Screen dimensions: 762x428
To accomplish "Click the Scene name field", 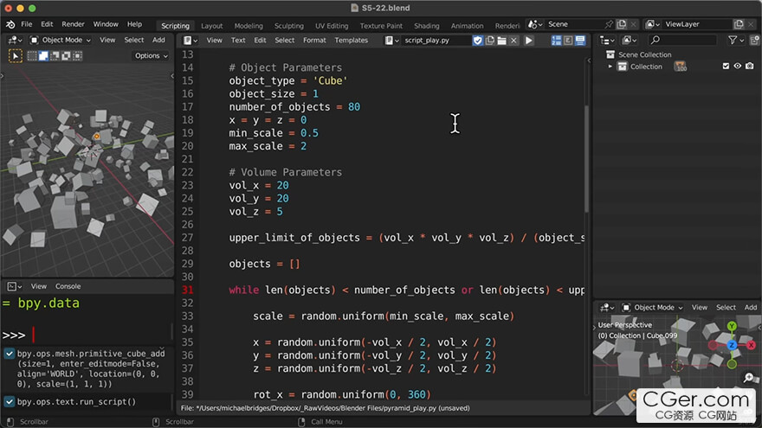I will (573, 24).
